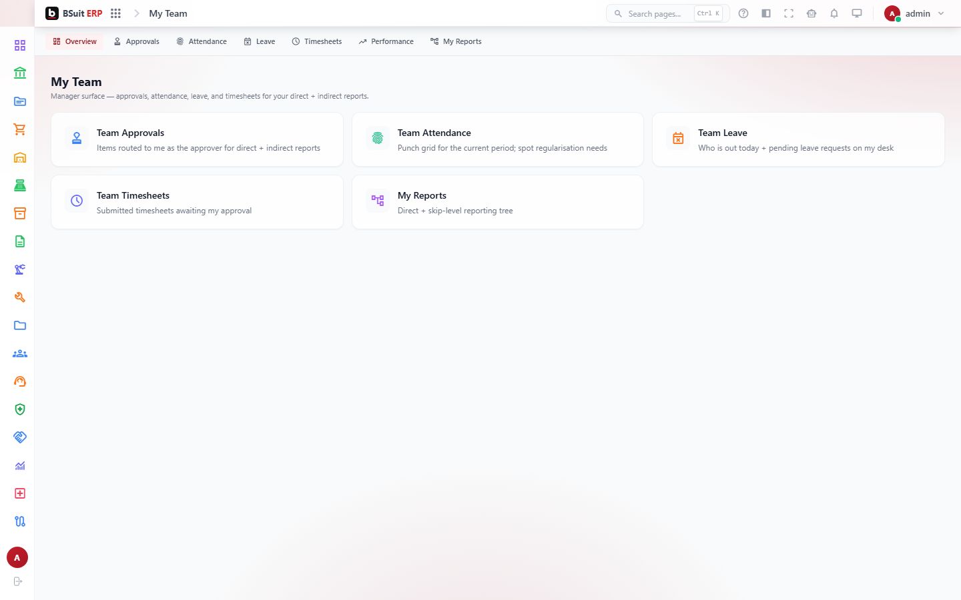Click the orange wrench sidebar icon
Viewport: 961px width, 600px height.
(x=20, y=297)
